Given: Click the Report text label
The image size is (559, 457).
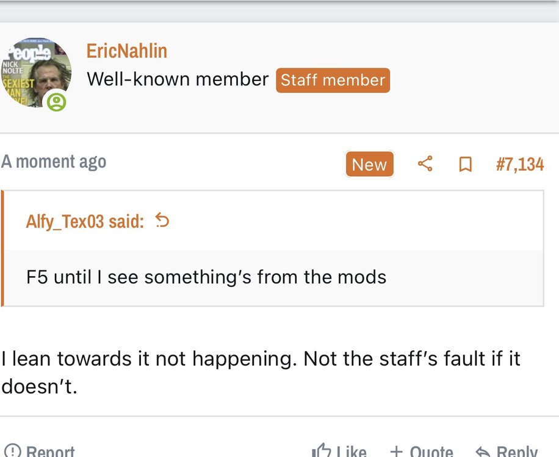Looking at the screenshot, I should pyautogui.click(x=51, y=452).
